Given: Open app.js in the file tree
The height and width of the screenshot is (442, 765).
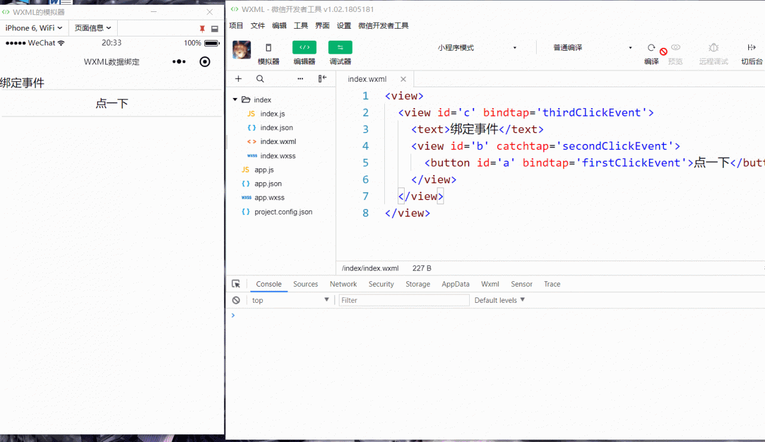Looking at the screenshot, I should click(264, 170).
